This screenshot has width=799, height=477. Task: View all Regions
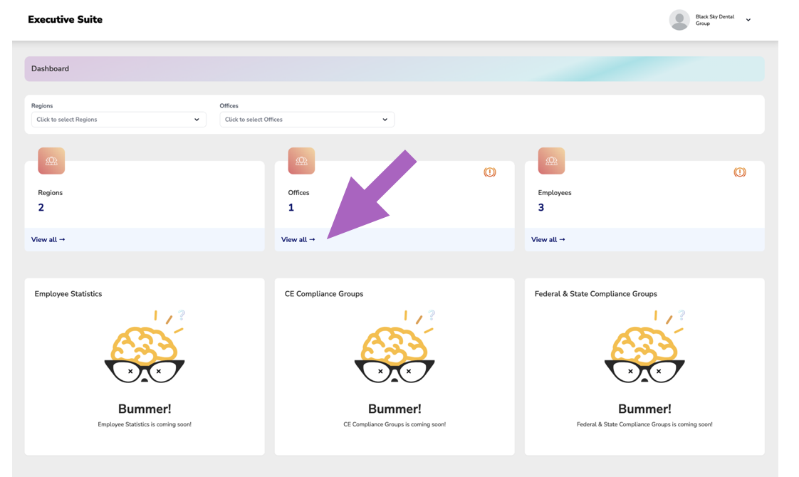point(48,239)
